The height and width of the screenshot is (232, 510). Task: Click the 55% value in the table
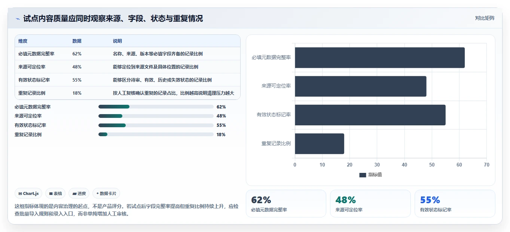tap(77, 80)
